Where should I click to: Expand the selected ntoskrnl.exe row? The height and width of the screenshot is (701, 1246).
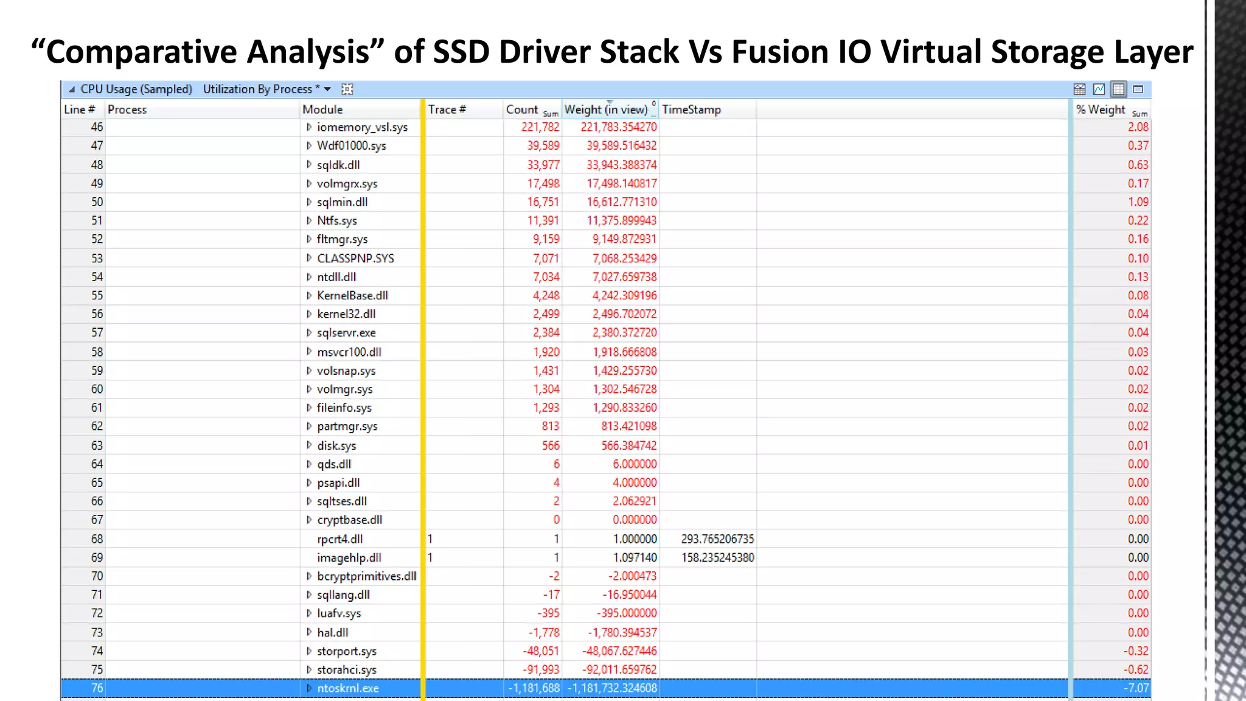pyautogui.click(x=309, y=688)
